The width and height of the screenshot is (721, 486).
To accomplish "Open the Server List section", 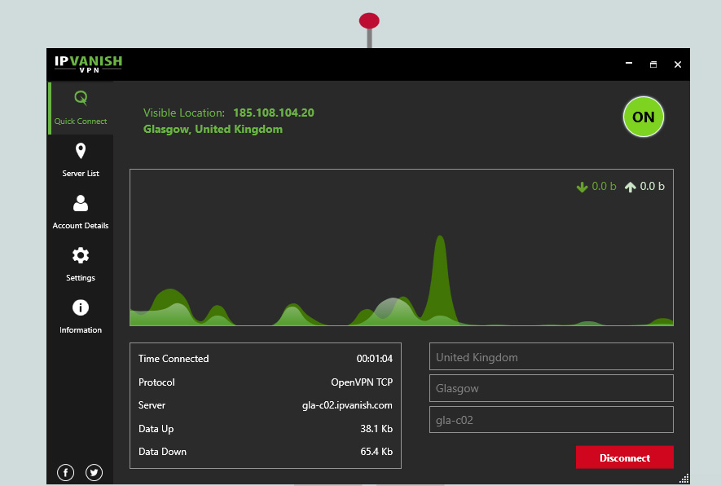I will [x=81, y=160].
